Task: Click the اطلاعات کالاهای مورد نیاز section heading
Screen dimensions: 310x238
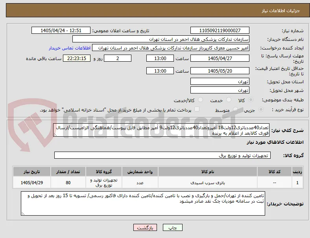Action: tap(275, 142)
